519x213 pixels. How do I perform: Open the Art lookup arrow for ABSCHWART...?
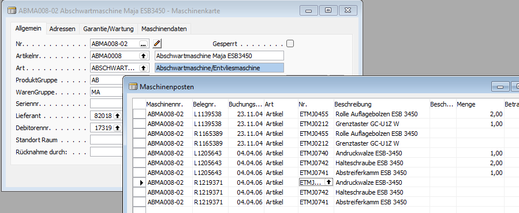point(143,68)
